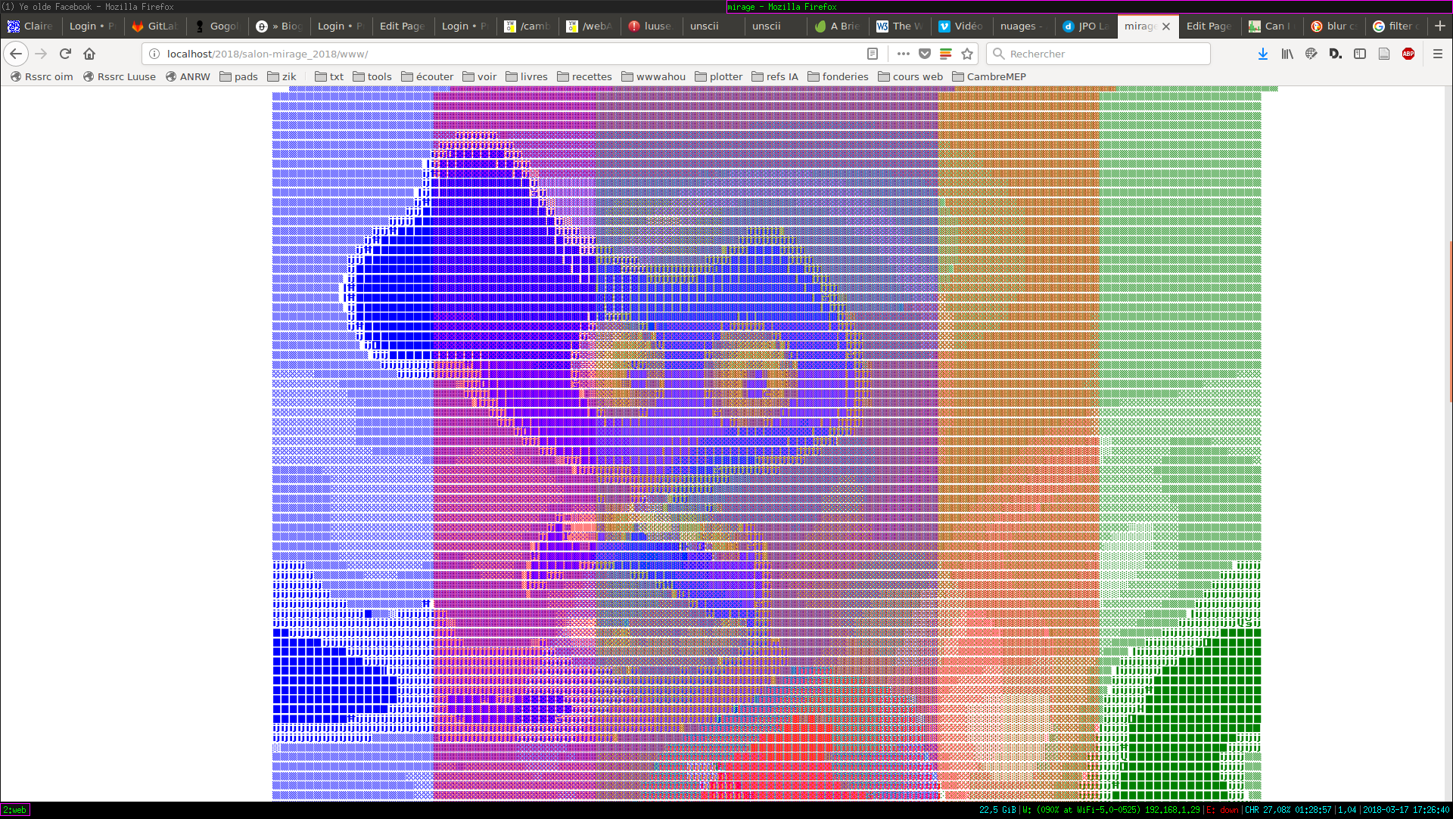Switch to the nuages tab

1020,26
